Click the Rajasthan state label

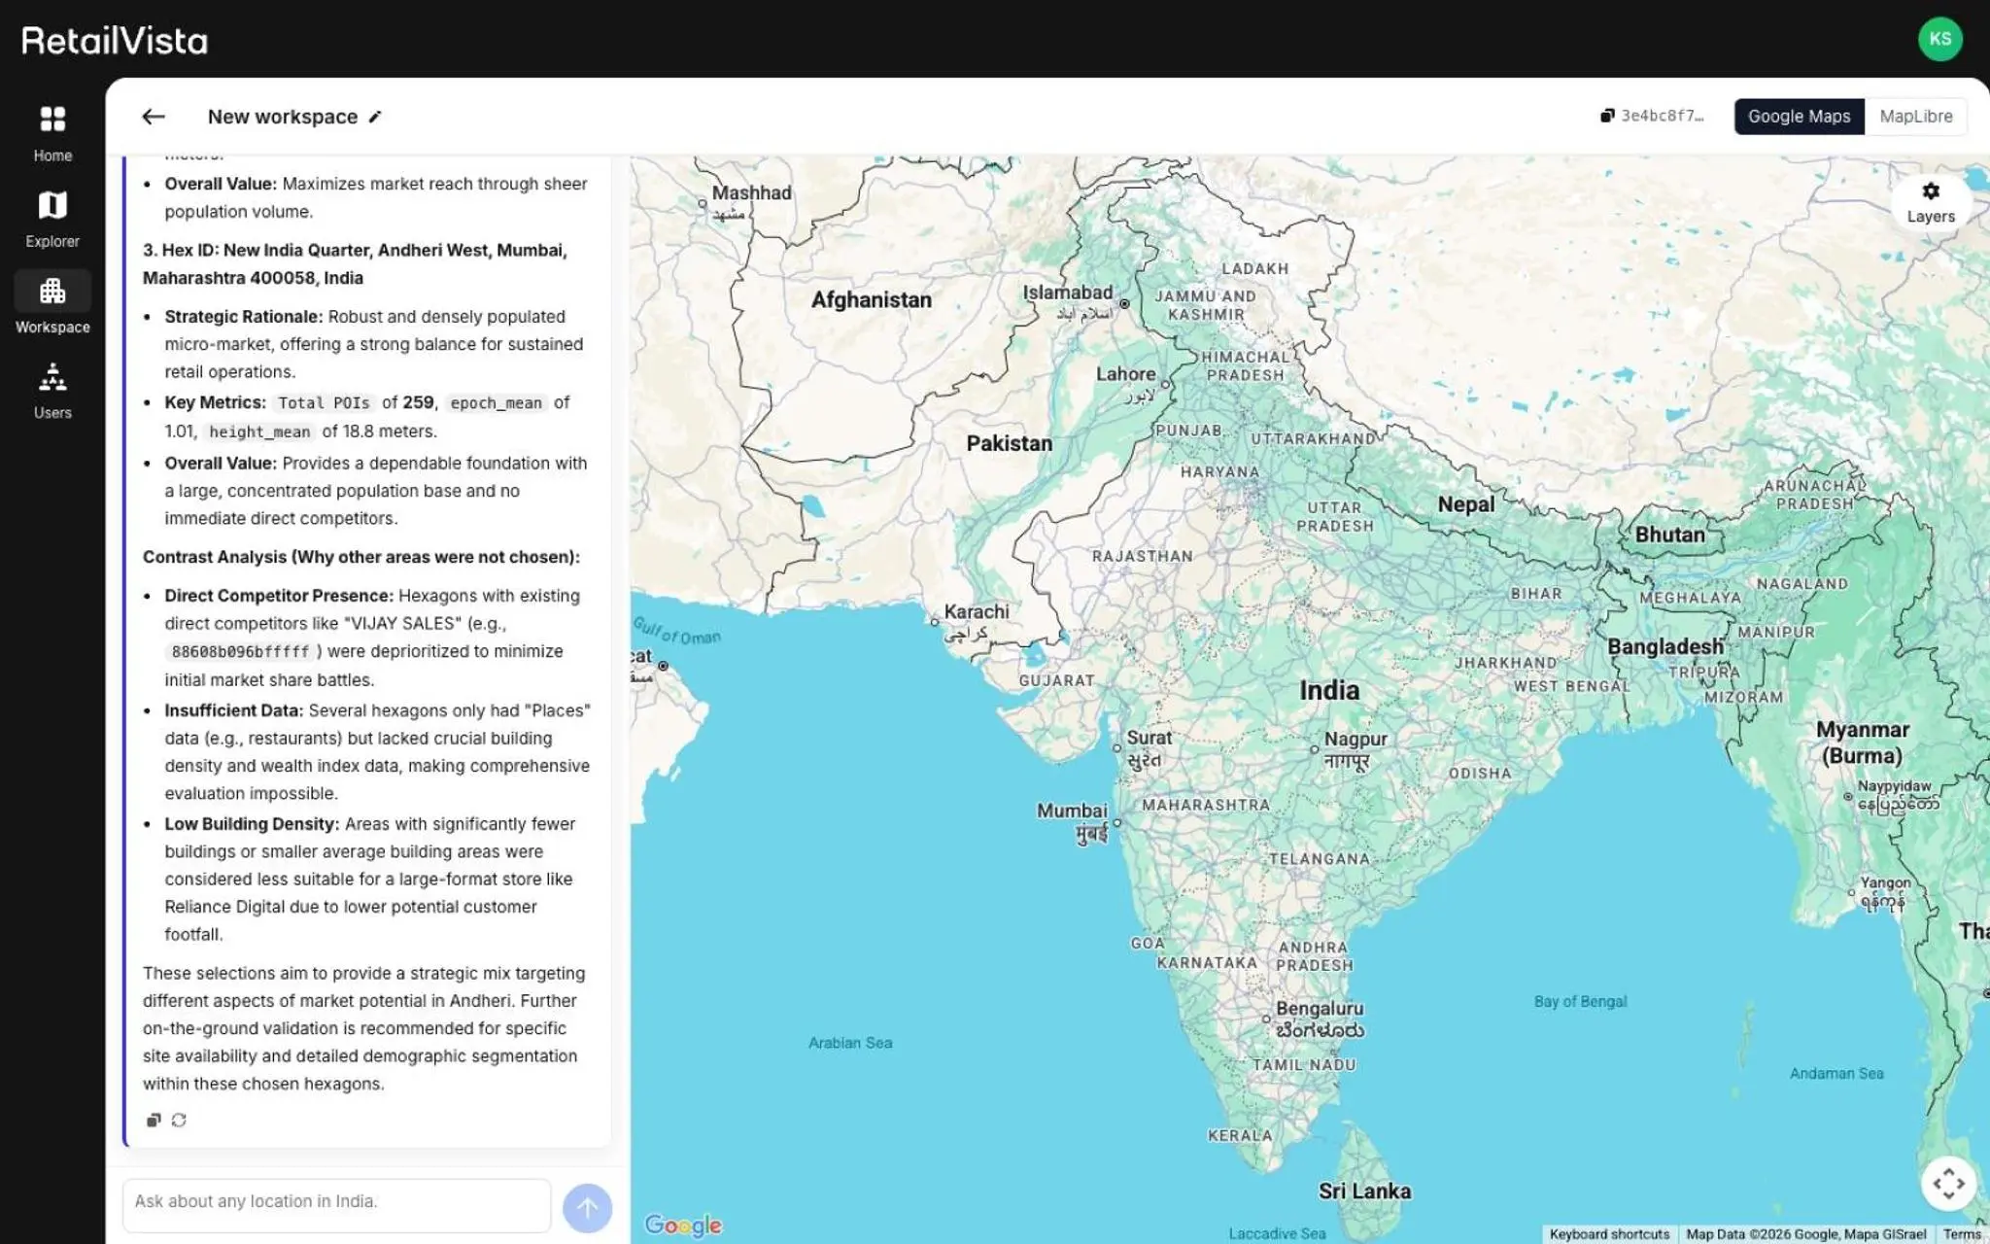[x=1142, y=556]
